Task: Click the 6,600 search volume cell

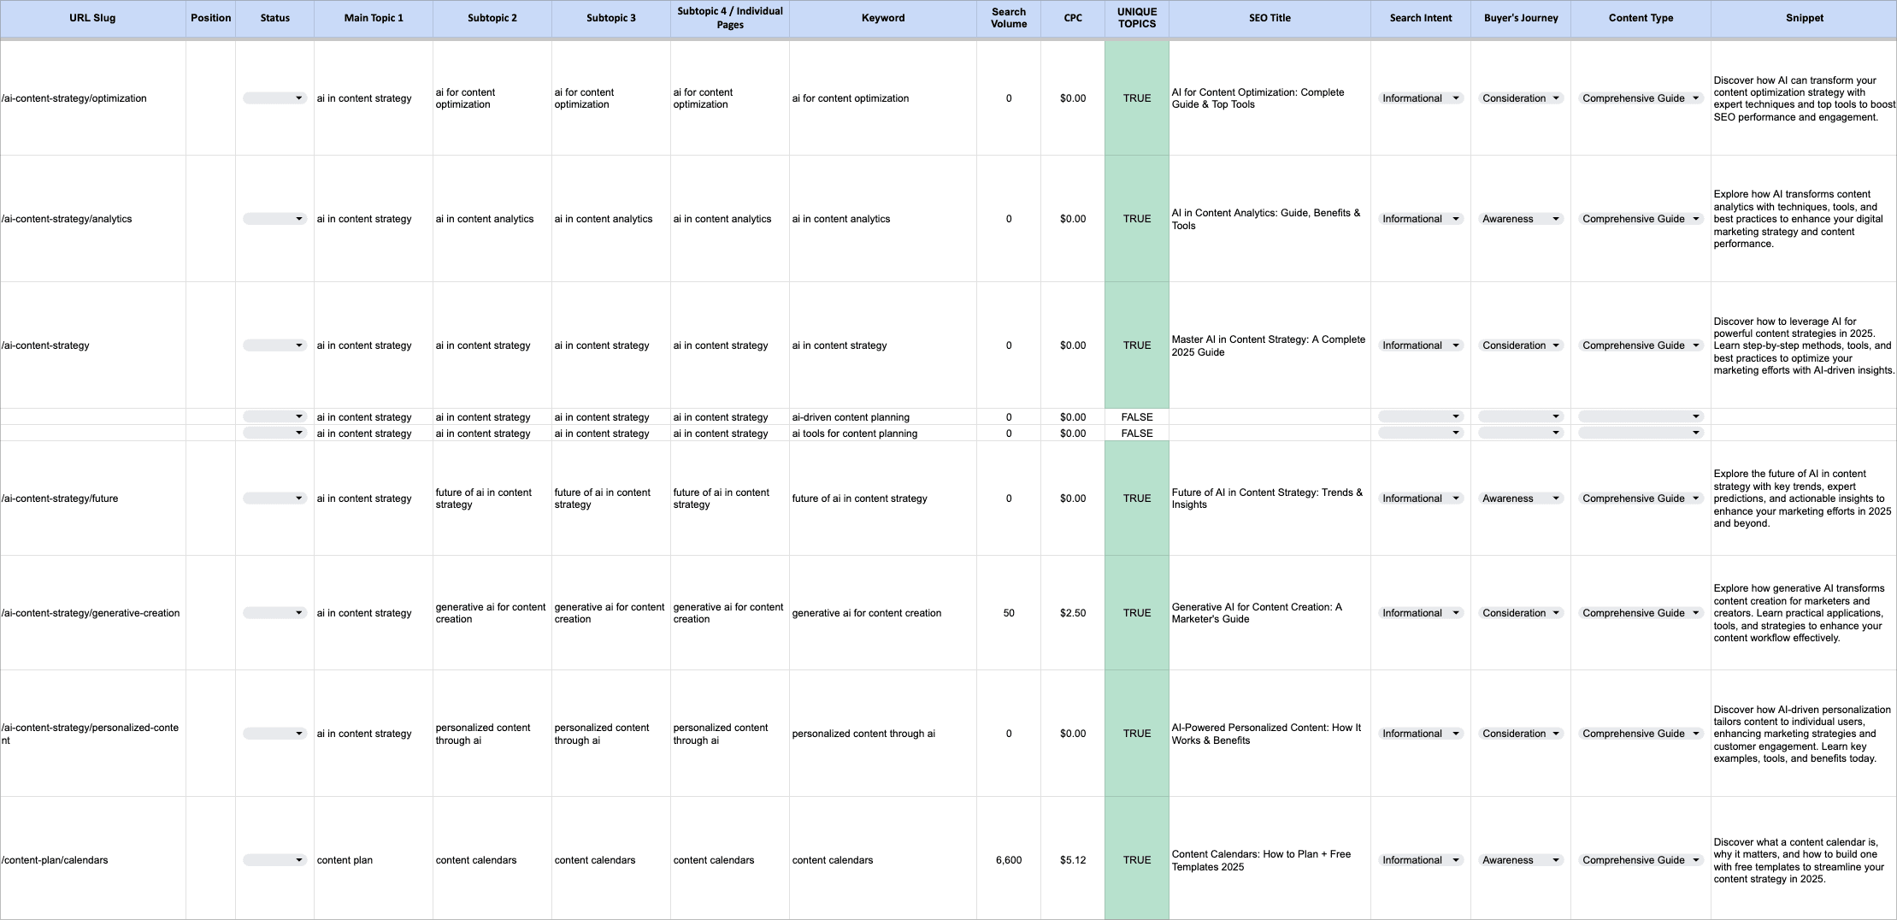Action: click(x=1009, y=860)
